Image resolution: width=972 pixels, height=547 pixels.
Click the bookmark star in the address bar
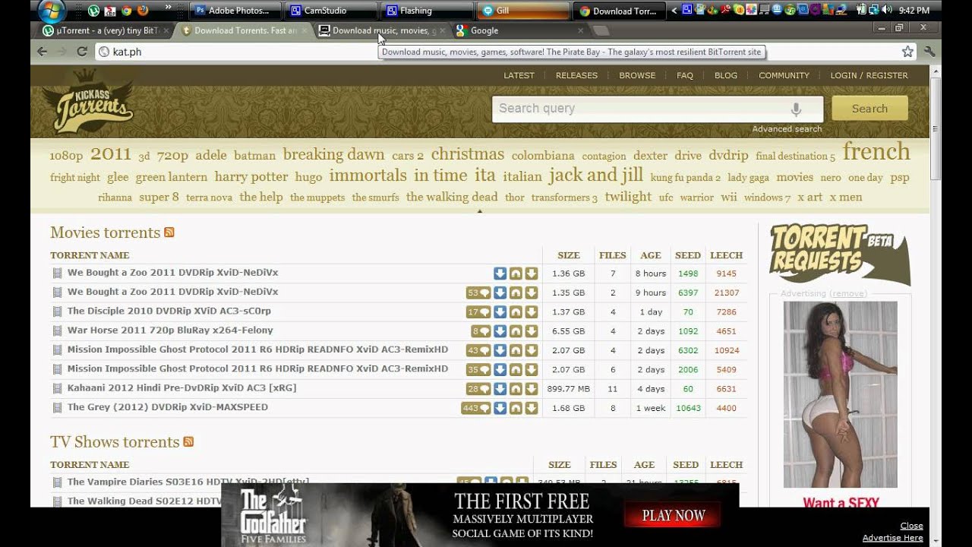pos(907,52)
